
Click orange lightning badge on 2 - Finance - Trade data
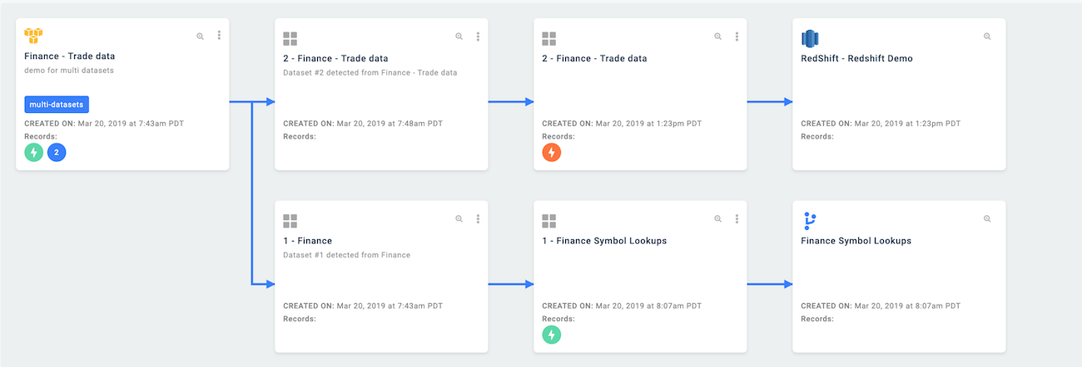(x=551, y=153)
